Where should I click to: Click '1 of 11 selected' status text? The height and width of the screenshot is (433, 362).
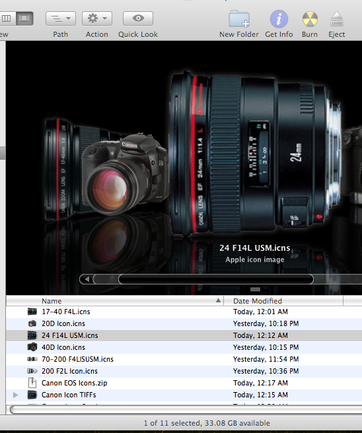(x=172, y=423)
